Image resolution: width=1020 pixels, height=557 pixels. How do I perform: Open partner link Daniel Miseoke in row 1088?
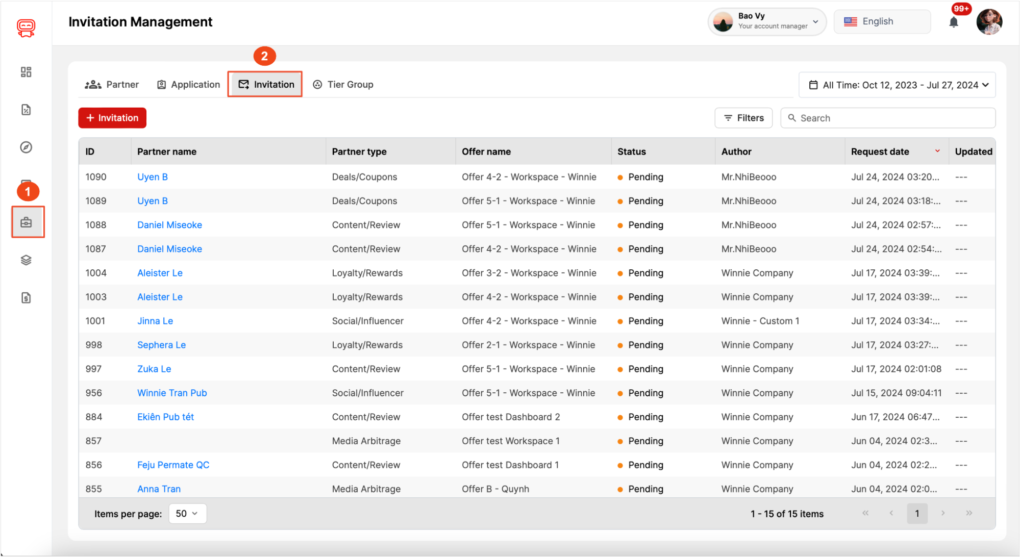[x=169, y=225]
